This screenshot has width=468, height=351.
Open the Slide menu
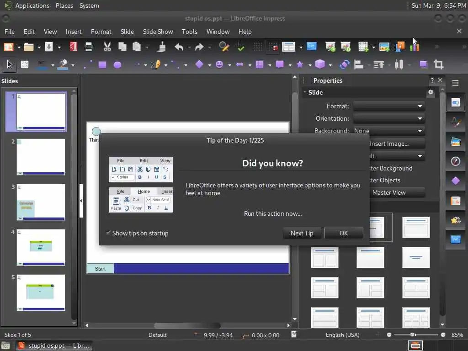pyautogui.click(x=127, y=32)
